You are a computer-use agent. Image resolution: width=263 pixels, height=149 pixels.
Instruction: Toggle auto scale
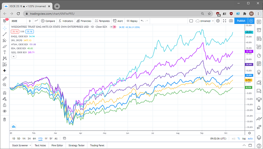250,138
